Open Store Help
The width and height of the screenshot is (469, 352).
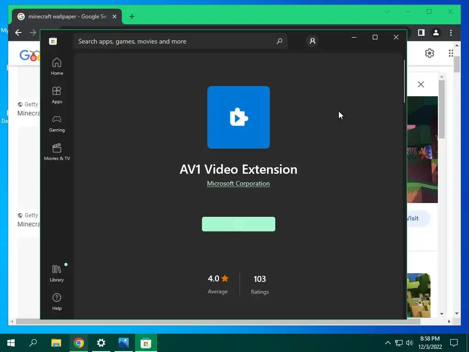tap(57, 302)
